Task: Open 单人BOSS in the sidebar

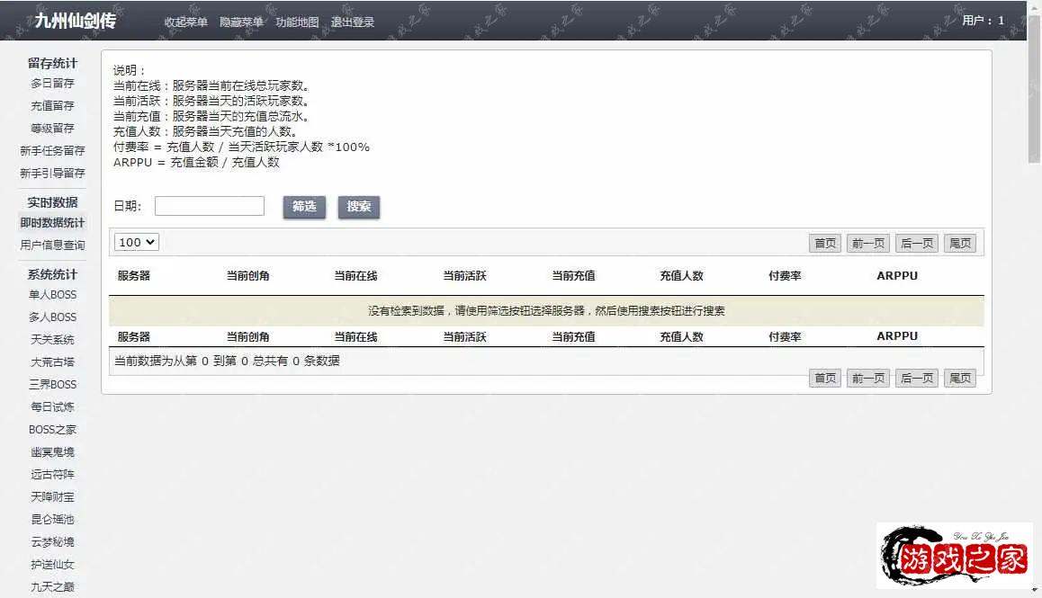Action: pyautogui.click(x=52, y=294)
